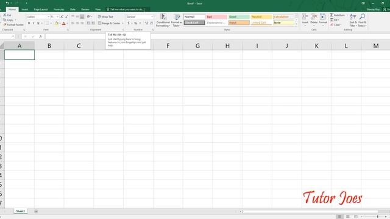The height and width of the screenshot is (219, 390).
Task: Click the Increase Indent icon
Action: pos(93,23)
